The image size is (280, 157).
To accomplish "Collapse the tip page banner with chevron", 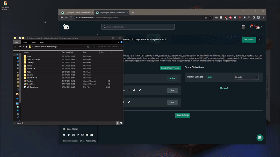I will (259, 39).
